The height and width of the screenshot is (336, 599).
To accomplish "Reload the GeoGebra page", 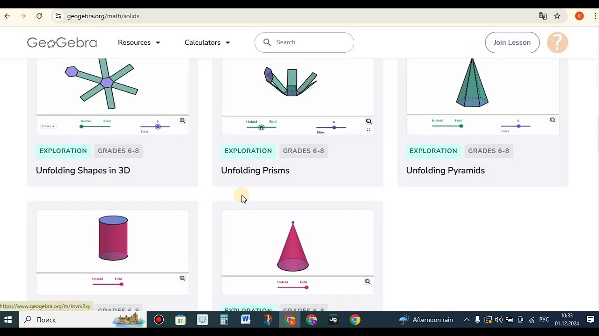I will click(x=39, y=16).
